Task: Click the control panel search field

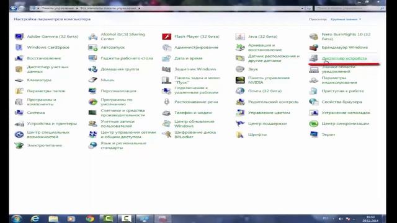Action: [x=350, y=8]
